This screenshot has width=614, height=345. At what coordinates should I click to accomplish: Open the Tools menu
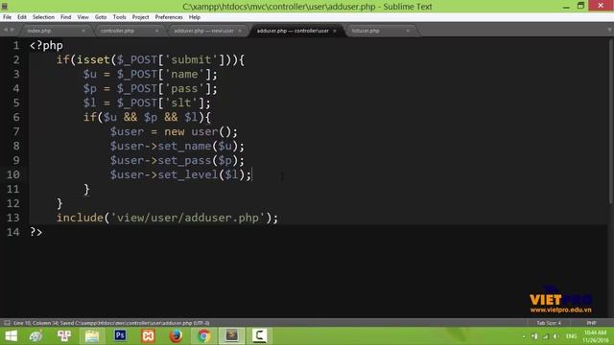point(119,17)
